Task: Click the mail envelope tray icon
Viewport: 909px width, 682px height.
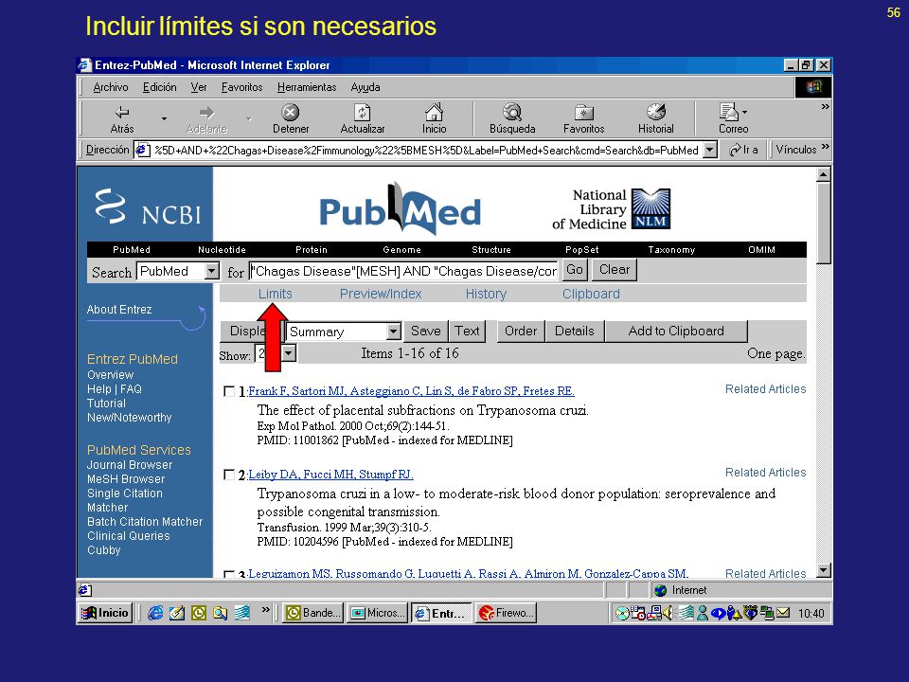Action: [783, 613]
